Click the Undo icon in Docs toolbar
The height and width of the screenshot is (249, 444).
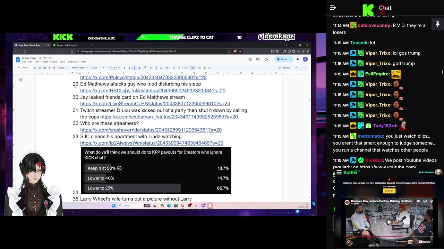click(x=35, y=68)
